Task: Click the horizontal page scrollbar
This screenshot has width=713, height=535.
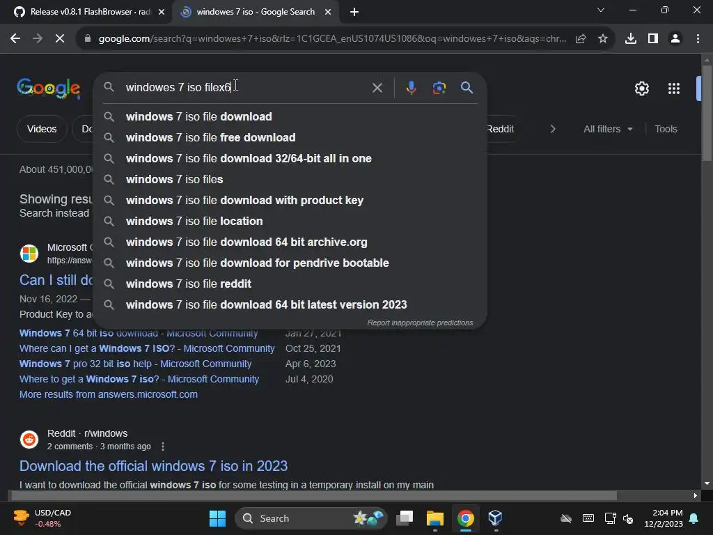Action: pos(314,495)
